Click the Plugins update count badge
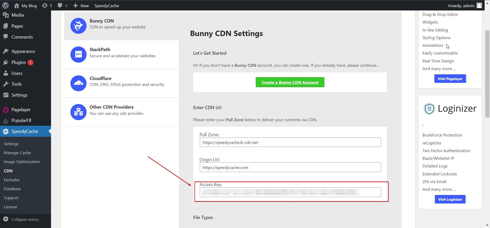Screen dimensions: 490x228 coord(30,62)
